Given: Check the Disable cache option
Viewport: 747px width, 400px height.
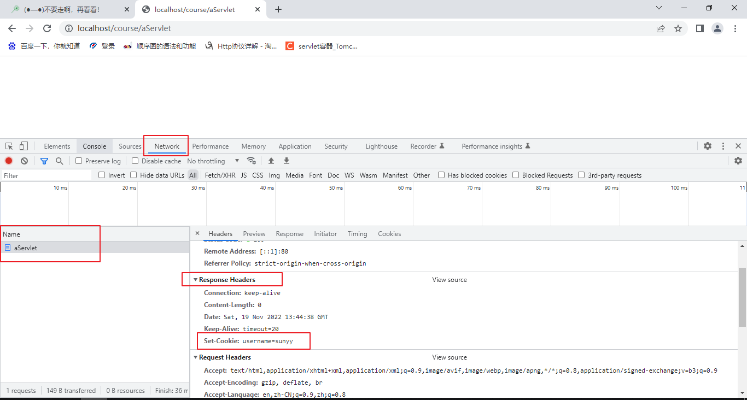Looking at the screenshot, I should point(135,161).
